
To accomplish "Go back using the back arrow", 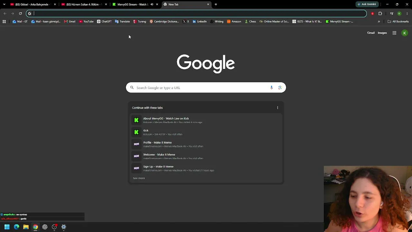I will 5,14.
